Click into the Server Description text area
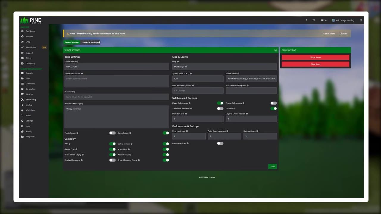 pyautogui.click(x=117, y=81)
